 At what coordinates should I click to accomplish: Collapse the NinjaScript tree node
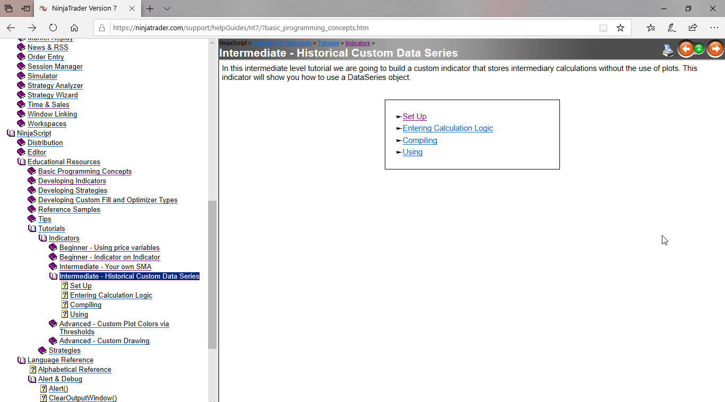tap(11, 133)
